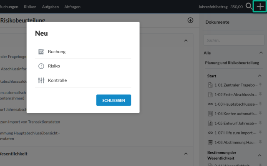Open document 1-03 Hauptabschlusssa...
267x166 pixels.
tap(236, 104)
